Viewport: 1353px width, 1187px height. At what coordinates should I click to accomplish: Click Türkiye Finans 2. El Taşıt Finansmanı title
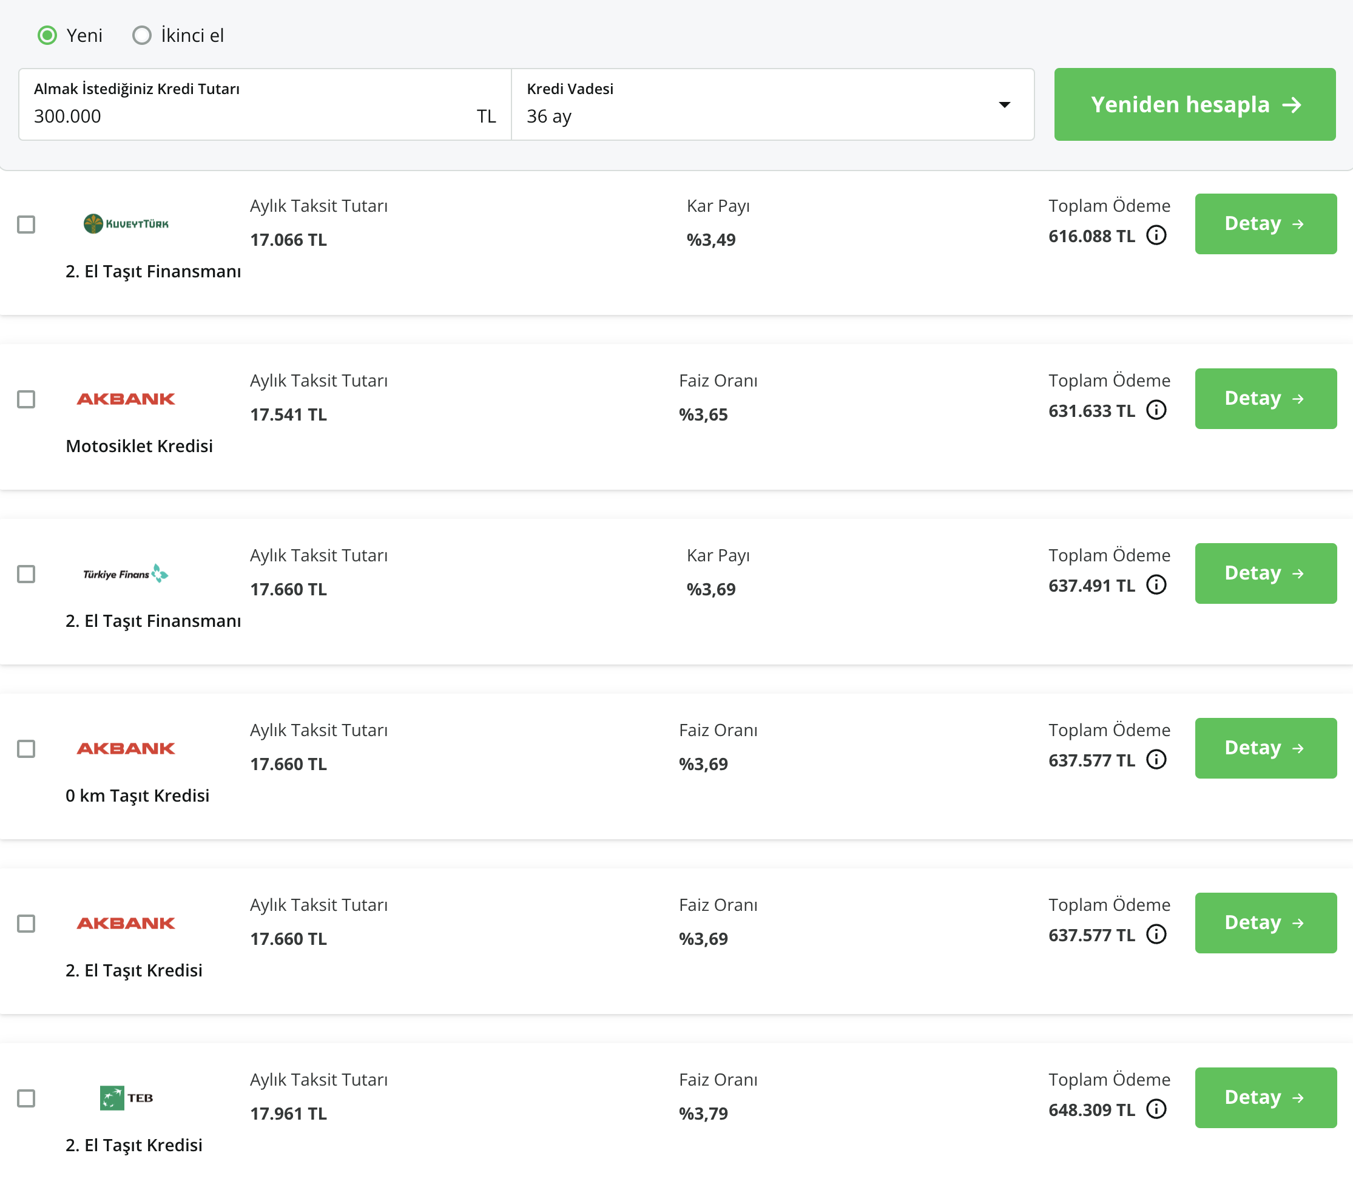[x=153, y=621]
